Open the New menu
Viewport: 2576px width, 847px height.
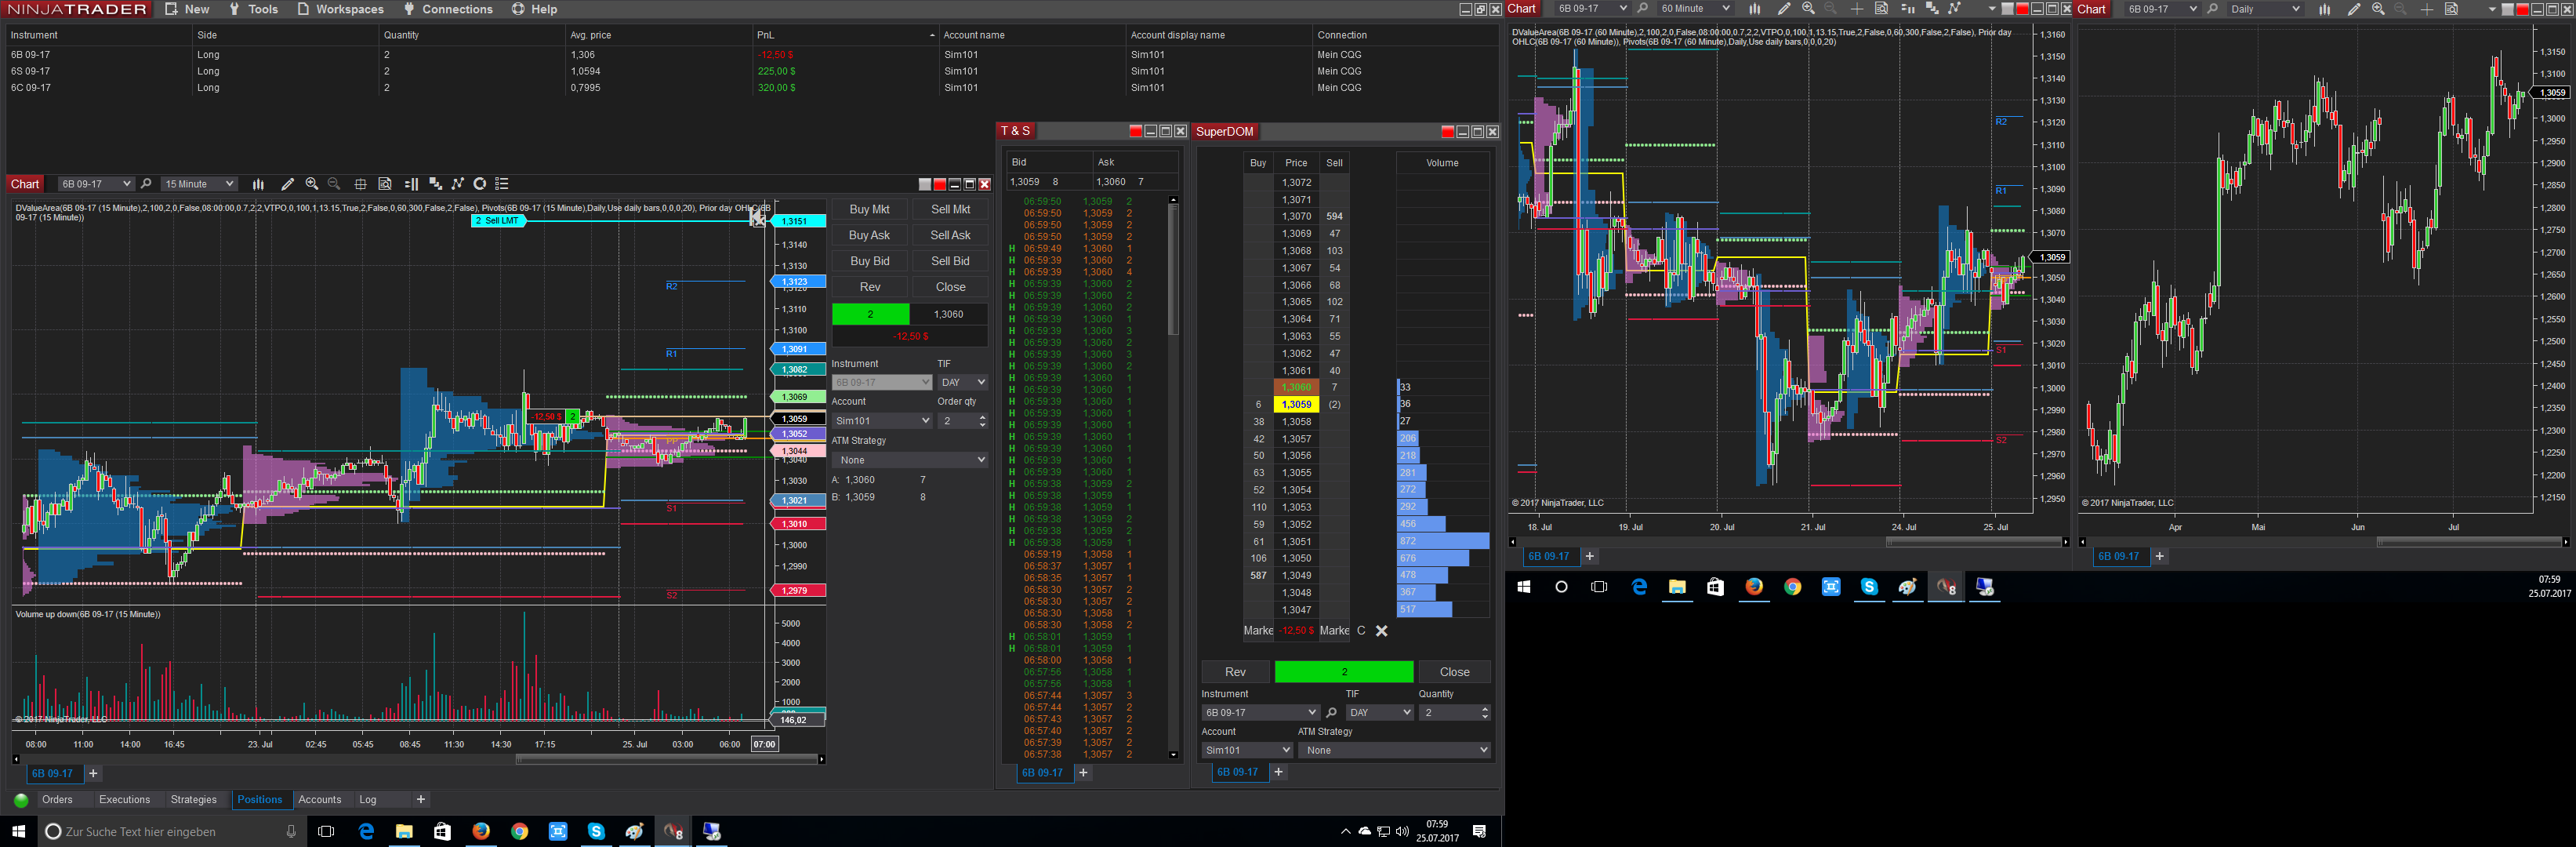[x=187, y=9]
